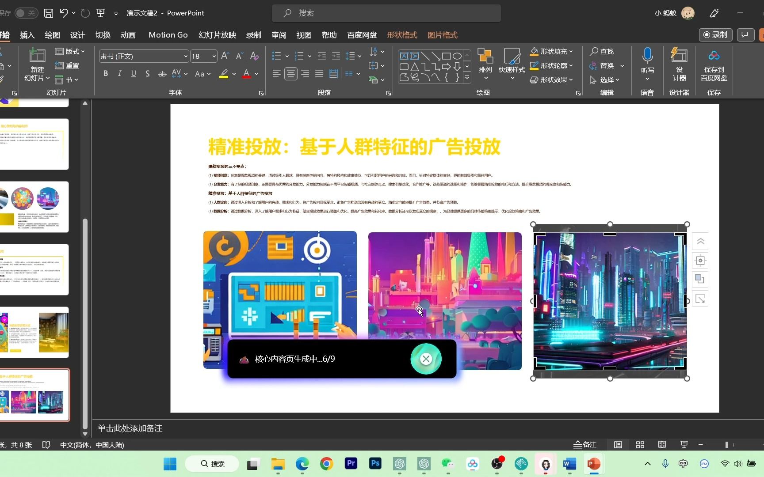Click 保存到百度网盘 save to Baidu Netdisk

pos(714,64)
